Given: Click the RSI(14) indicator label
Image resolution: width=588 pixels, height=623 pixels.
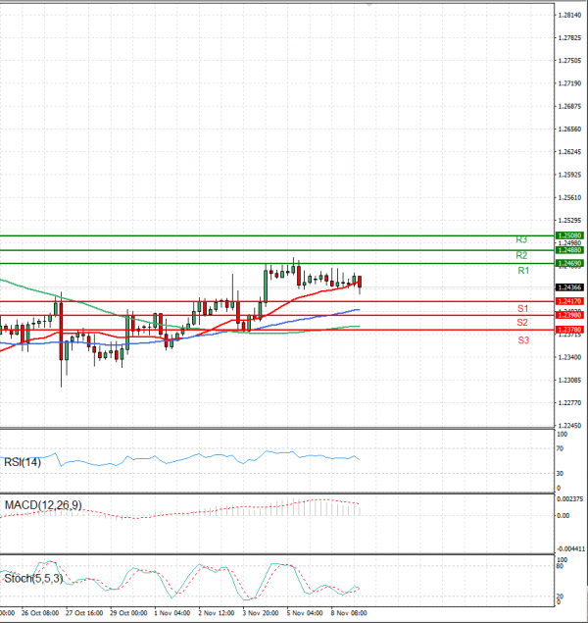Looking at the screenshot, I should pos(23,462).
